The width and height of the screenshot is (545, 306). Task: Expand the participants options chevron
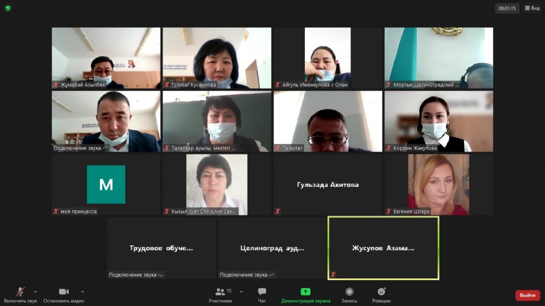click(x=242, y=292)
